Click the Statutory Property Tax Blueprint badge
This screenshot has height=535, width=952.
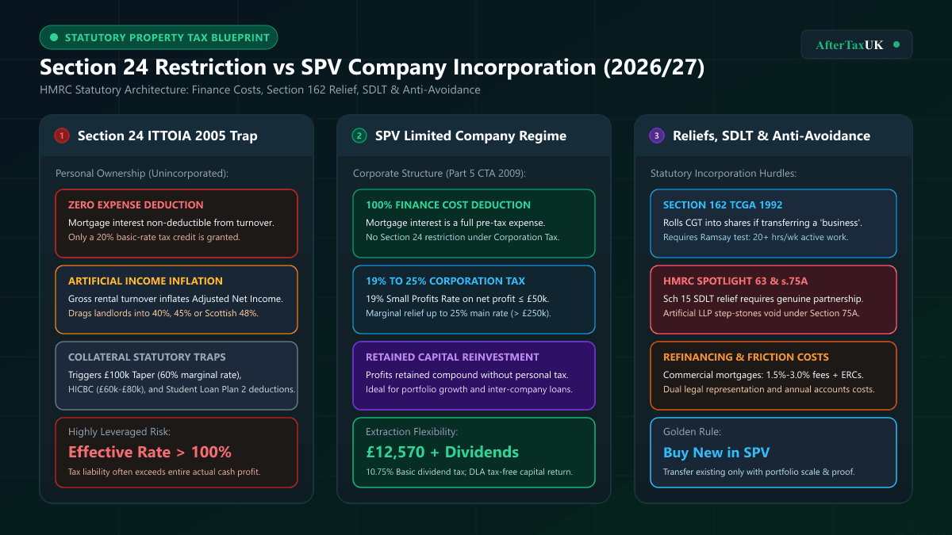coord(159,37)
